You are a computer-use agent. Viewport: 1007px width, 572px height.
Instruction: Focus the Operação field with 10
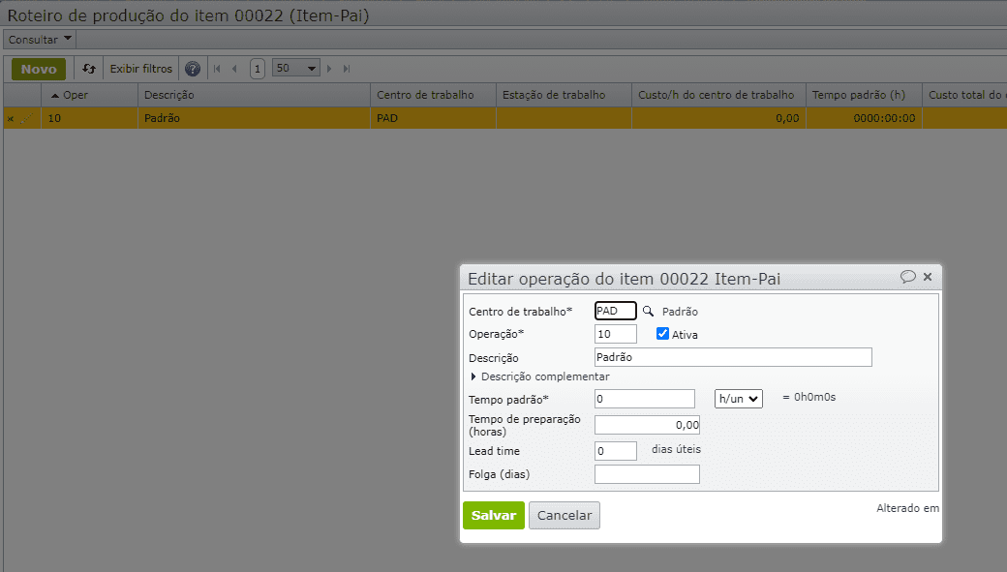(615, 334)
